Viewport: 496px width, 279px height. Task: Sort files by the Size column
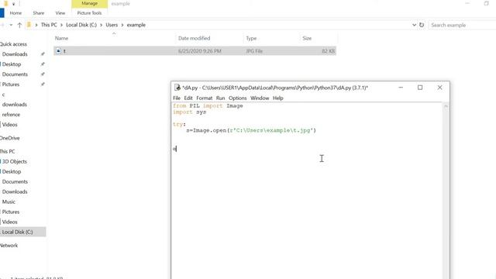[307, 38]
